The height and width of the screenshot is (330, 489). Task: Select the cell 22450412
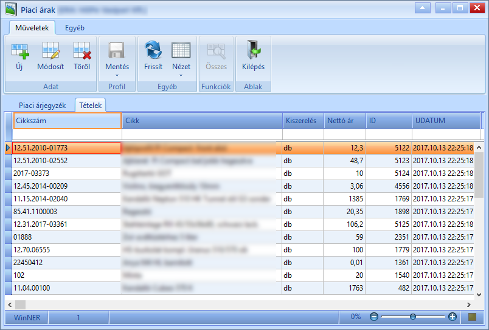point(66,263)
